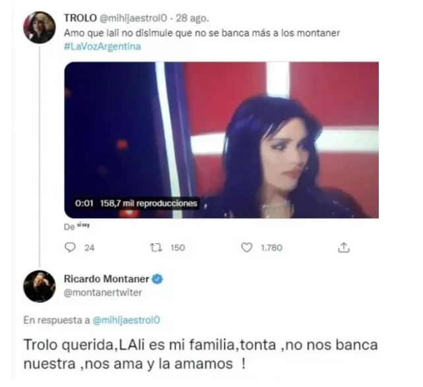Image resolution: width=423 pixels, height=387 pixels.
Task: Open the 28 ago. tweet timestamp
Action: coord(192,18)
